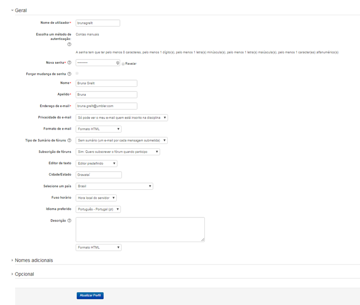
Task: Click the Atualizar Perfil button
Action: coord(90,295)
